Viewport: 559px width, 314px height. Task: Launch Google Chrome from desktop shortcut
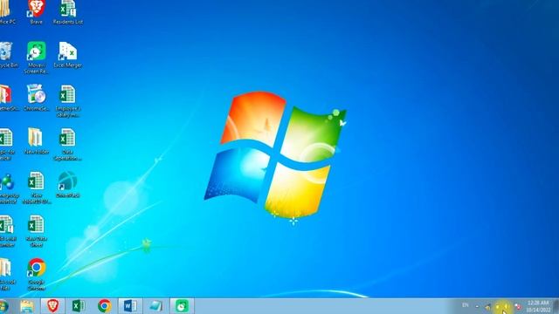37,274
